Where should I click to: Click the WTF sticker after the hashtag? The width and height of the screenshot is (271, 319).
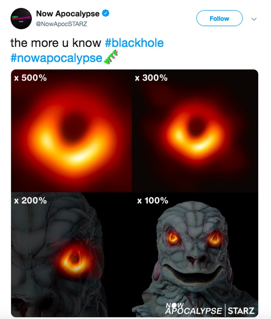[x=110, y=59]
